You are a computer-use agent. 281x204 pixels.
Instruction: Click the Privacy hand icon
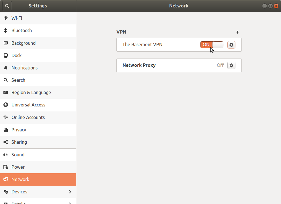coord(6,130)
